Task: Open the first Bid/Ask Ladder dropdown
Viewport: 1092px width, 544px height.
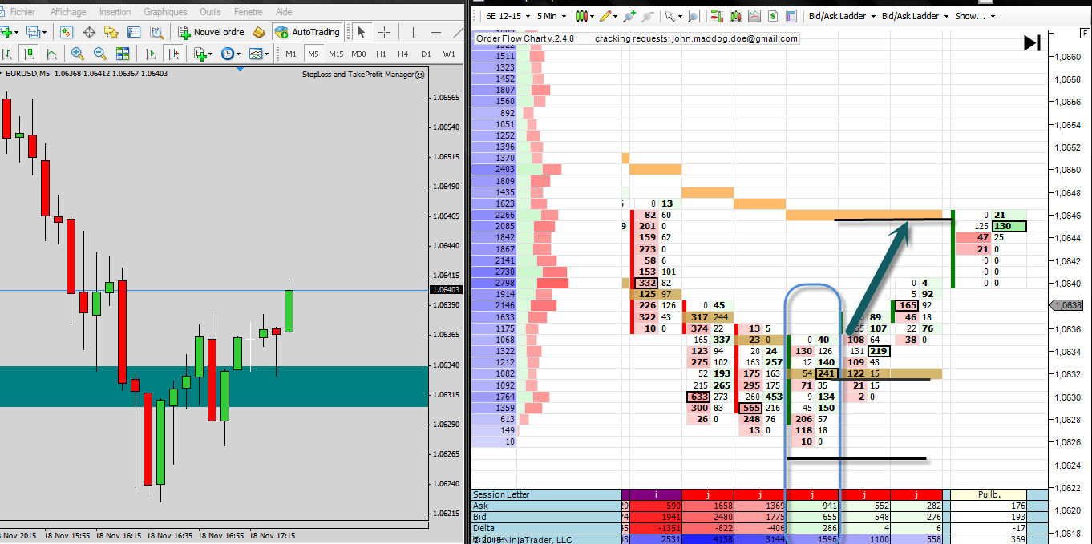Action: point(841,15)
